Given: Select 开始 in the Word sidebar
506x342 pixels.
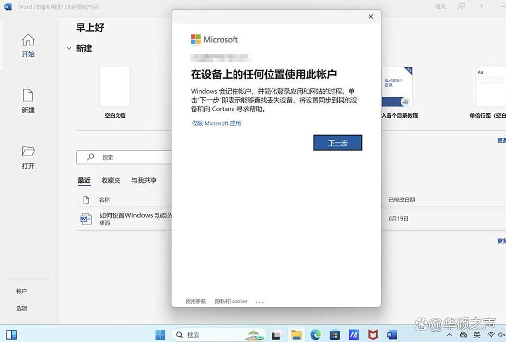Looking at the screenshot, I should click(x=28, y=45).
